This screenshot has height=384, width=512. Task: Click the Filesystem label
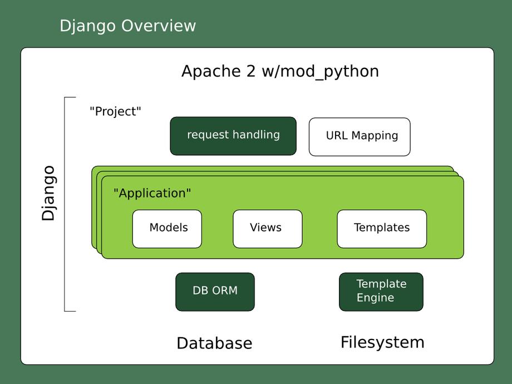click(x=382, y=343)
